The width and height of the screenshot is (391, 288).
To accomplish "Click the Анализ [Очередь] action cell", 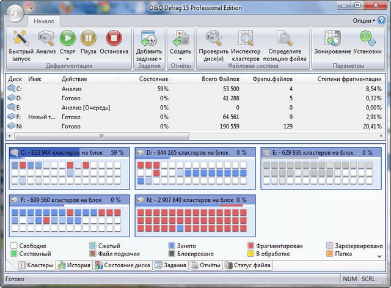I will pyautogui.click(x=86, y=108).
